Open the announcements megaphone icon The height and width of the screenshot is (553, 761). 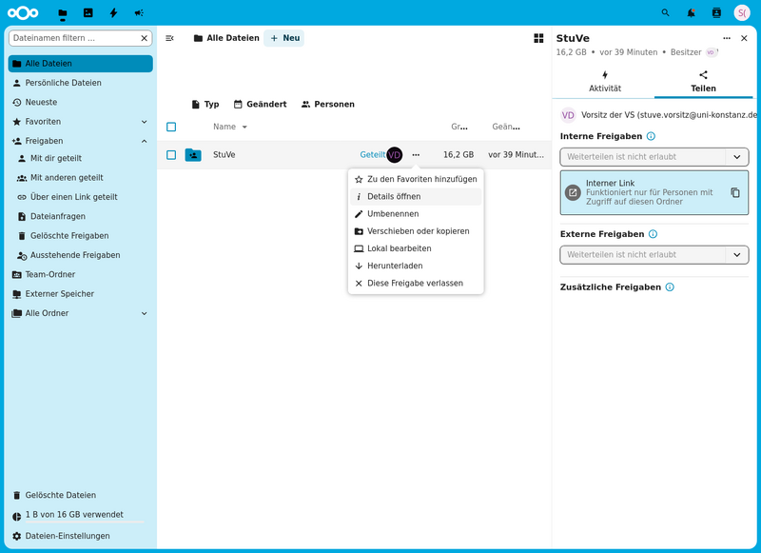click(139, 12)
